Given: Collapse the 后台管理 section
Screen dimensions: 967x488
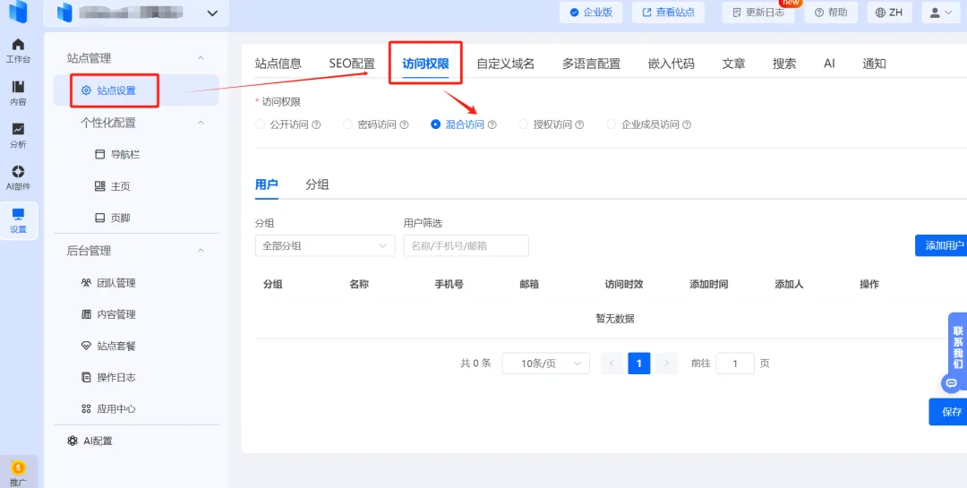Looking at the screenshot, I should [x=201, y=251].
